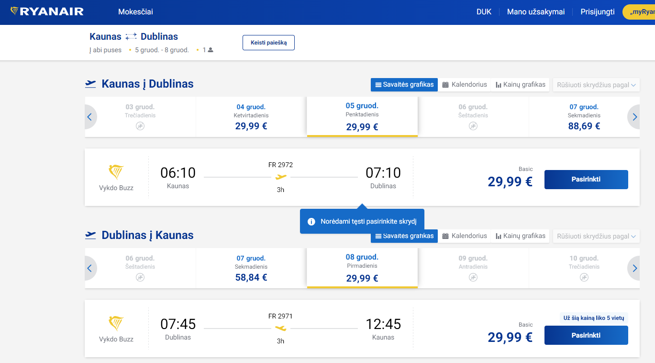Screen dimensions: 655x363
Task: Show previous return dates with left arrow
Action: point(89,268)
